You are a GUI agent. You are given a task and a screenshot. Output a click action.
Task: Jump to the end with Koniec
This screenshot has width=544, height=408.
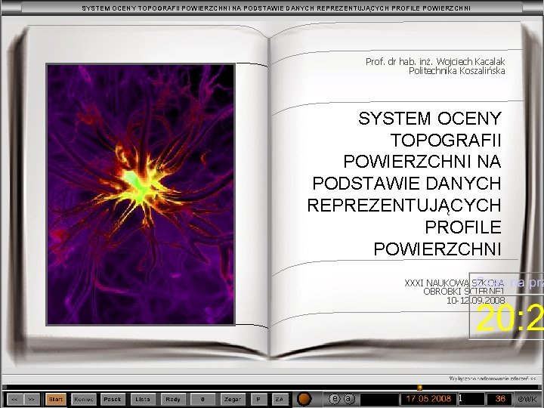84,400
